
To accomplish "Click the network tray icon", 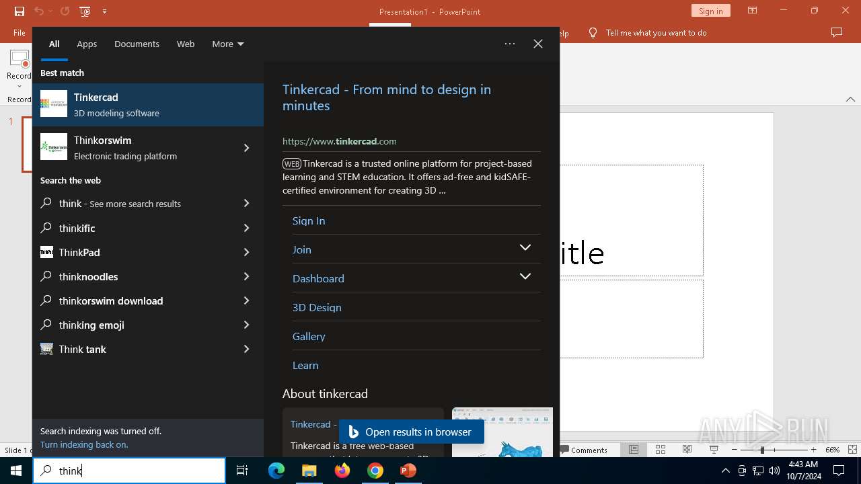I will [758, 471].
